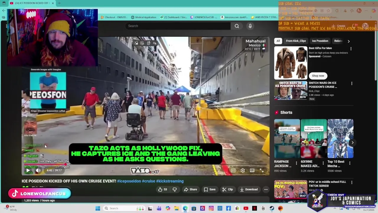The height and width of the screenshot is (213, 378).
Task: Open 'Rampage Jackson' short thumbnail
Action: click(x=287, y=138)
